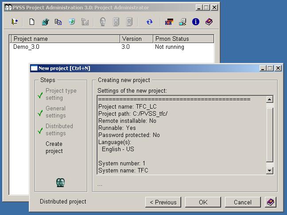
Task: Click the Cancel button
Action: coord(243,202)
